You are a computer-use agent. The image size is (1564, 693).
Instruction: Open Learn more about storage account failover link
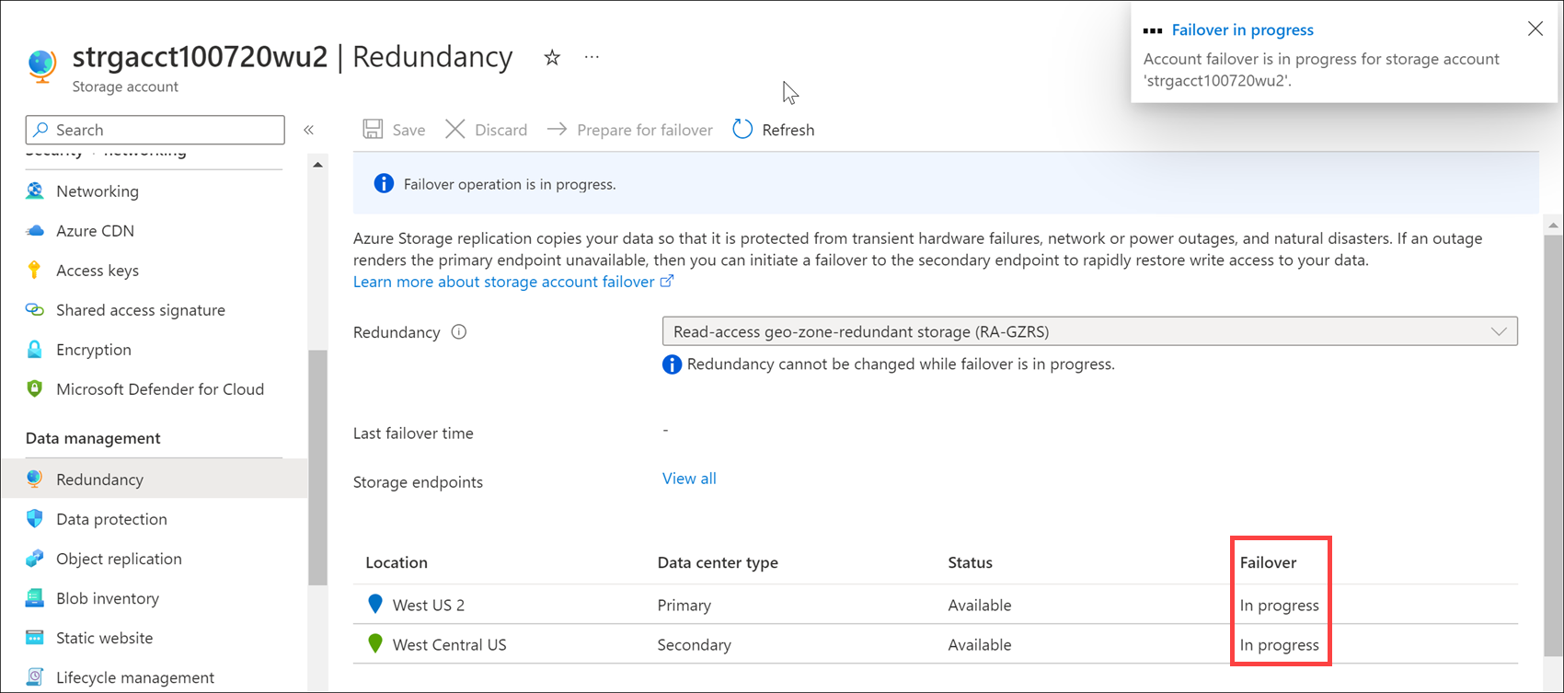pyautogui.click(x=513, y=282)
